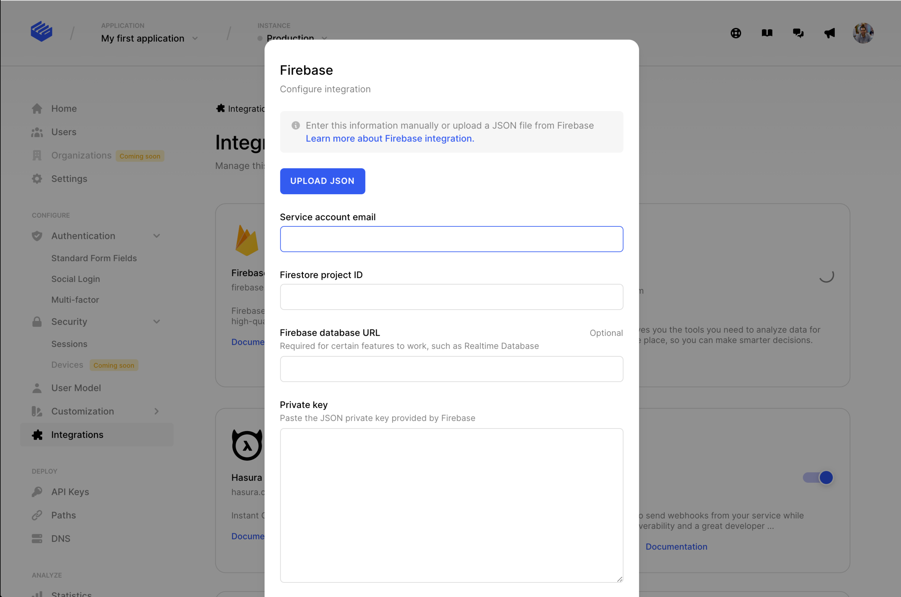Open the right card's Documentation link
Screen dimensions: 901x597
[x=676, y=547]
